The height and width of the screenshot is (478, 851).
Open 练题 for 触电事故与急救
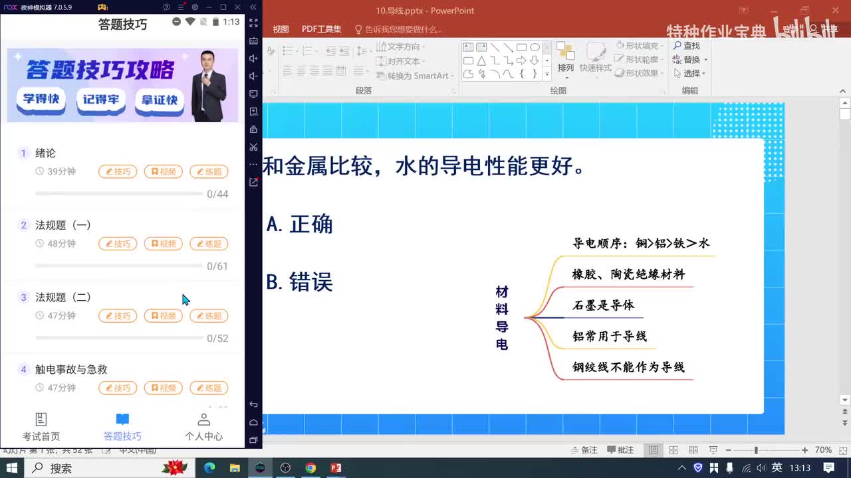pos(209,388)
